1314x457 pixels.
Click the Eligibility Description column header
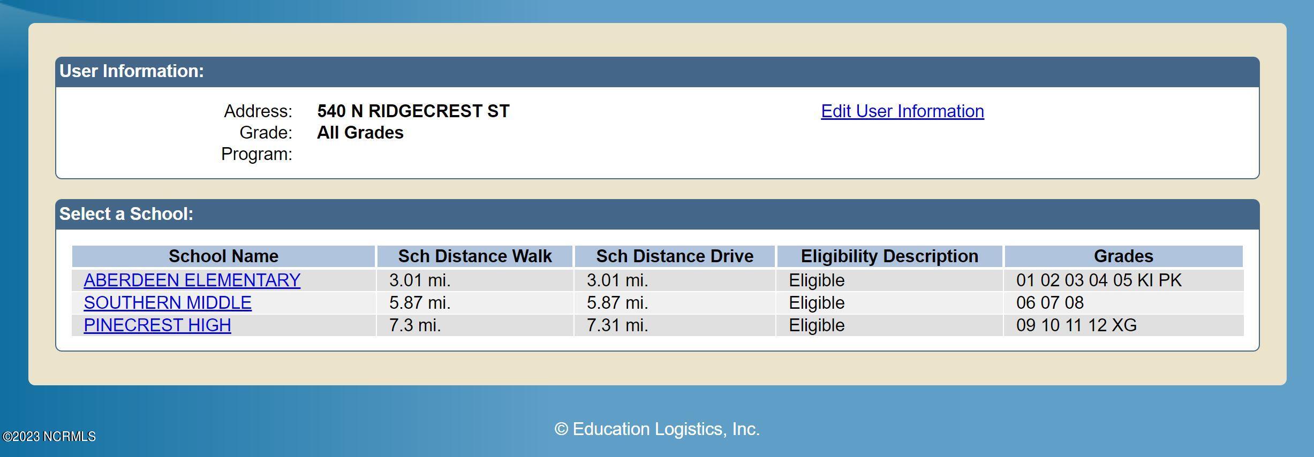click(x=889, y=256)
